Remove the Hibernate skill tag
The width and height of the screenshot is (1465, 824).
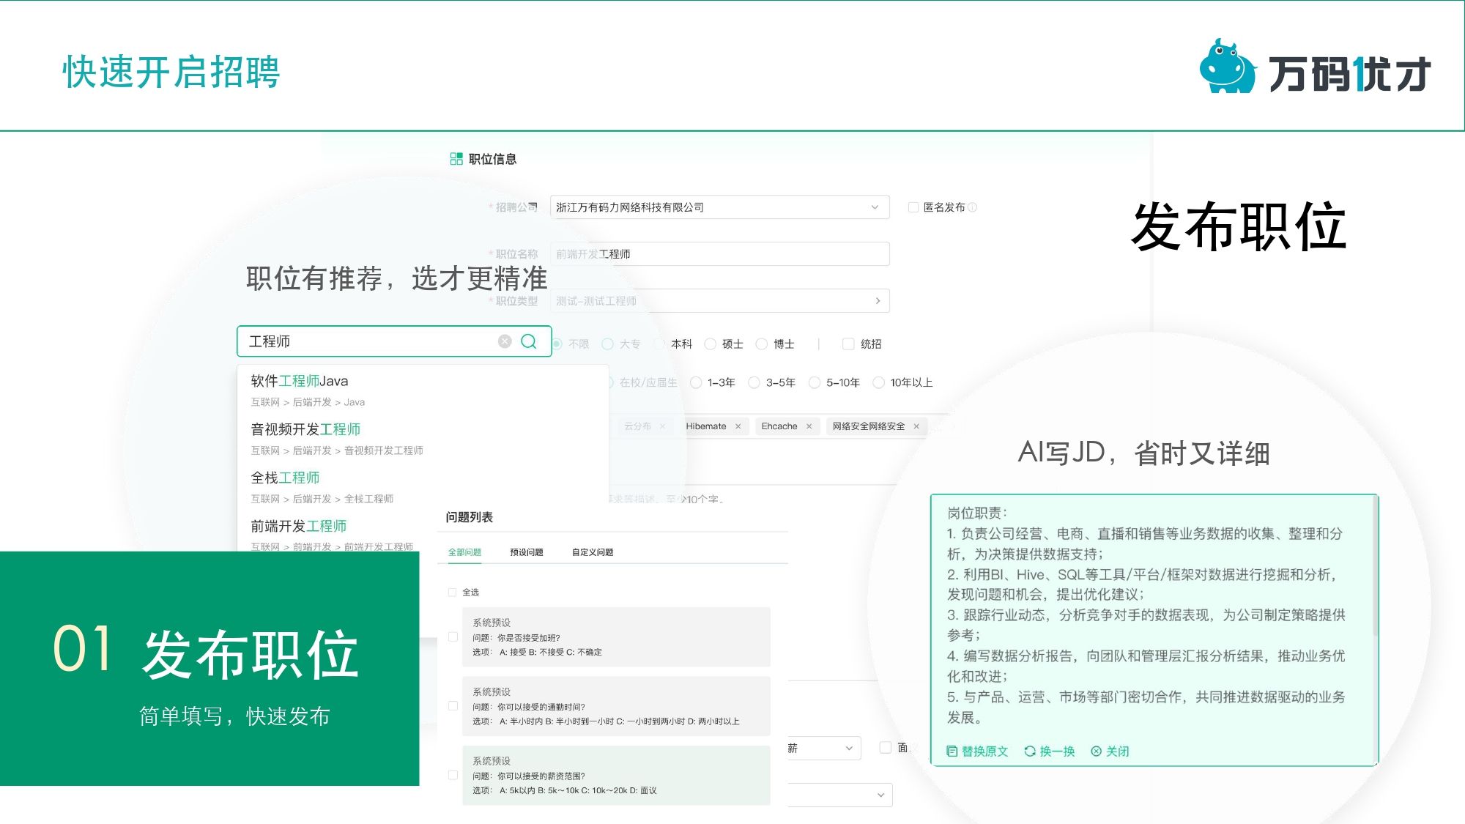pos(738,426)
